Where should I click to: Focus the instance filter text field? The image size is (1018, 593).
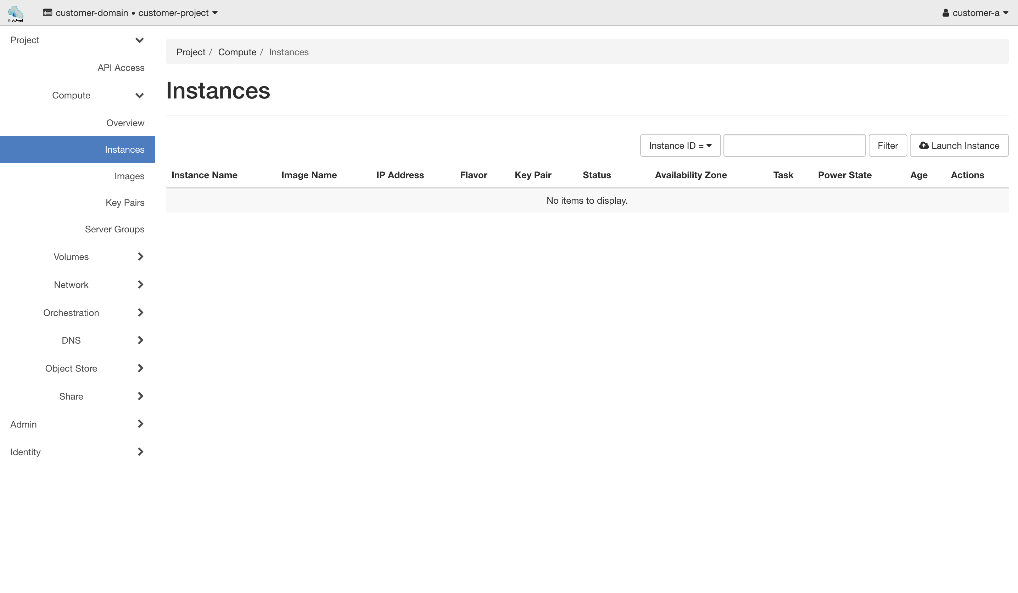pos(794,146)
